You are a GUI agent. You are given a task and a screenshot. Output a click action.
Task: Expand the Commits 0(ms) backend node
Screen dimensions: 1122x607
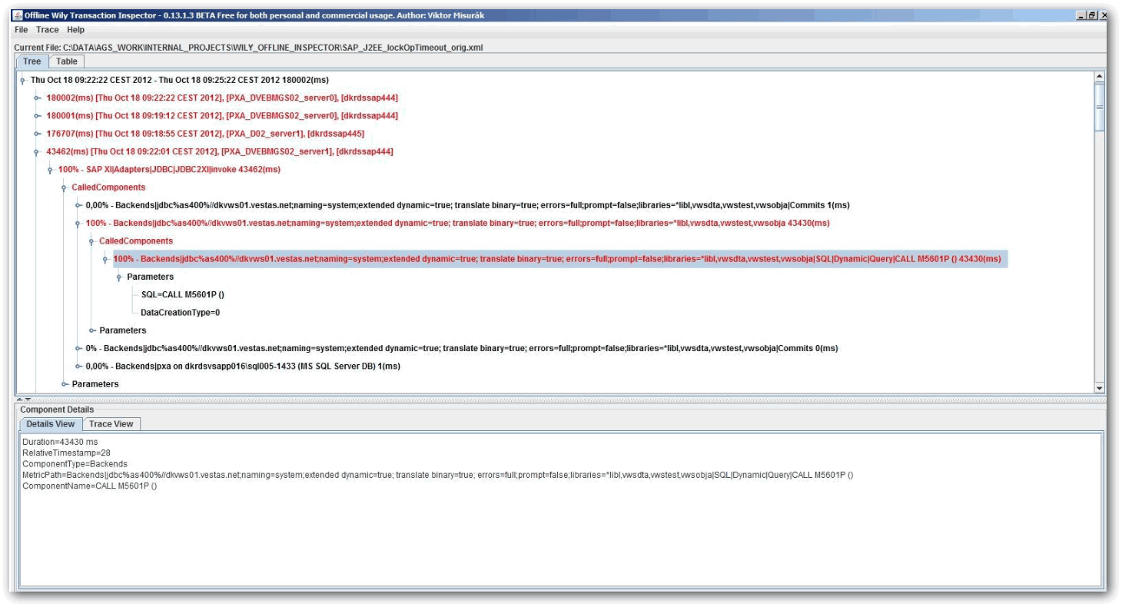(x=78, y=348)
